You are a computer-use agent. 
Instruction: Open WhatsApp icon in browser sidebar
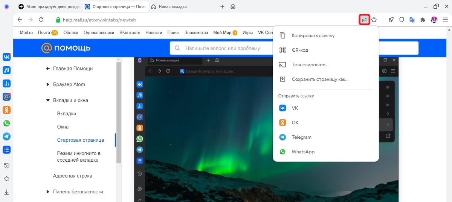(6, 123)
